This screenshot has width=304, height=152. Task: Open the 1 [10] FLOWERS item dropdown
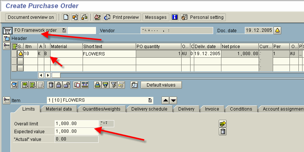click(150, 100)
